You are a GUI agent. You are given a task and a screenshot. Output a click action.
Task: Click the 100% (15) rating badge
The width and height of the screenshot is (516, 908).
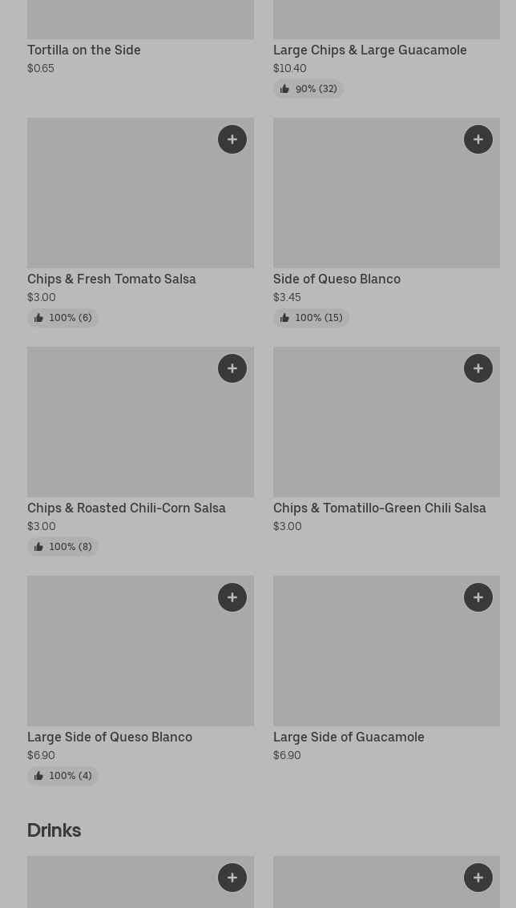pos(311,318)
